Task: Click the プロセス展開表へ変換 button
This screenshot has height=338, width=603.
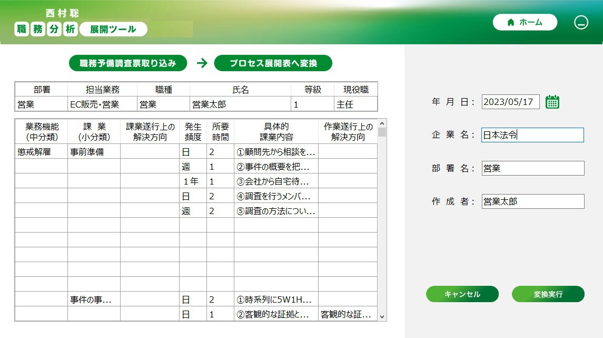Action: (x=273, y=63)
